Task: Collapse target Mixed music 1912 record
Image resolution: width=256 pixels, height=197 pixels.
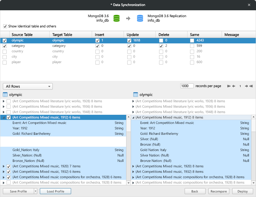Action: pyautogui.click(x=133, y=118)
